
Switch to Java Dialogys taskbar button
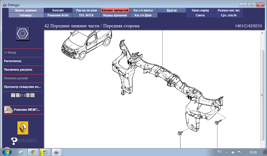pos(56,152)
